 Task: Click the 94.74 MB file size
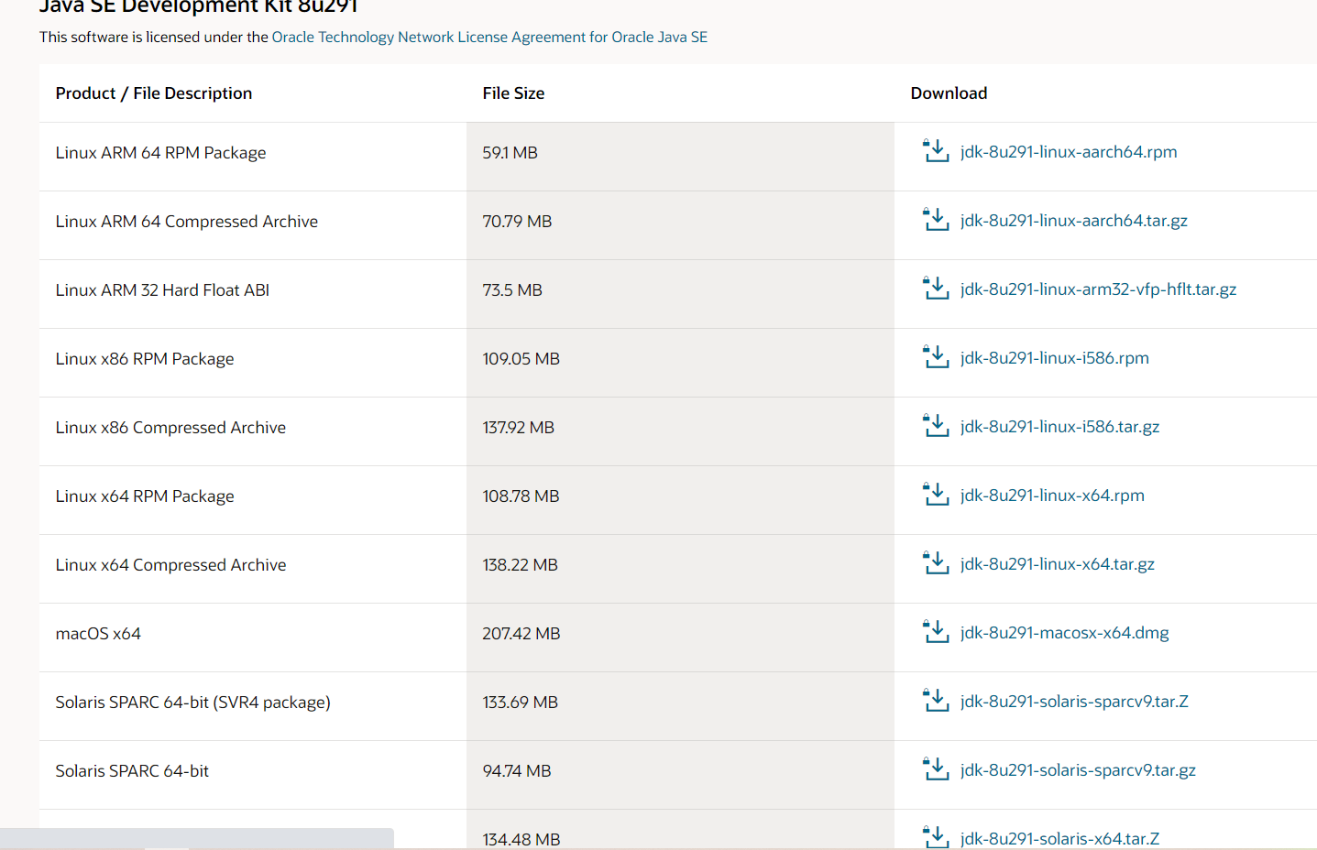[517, 771]
